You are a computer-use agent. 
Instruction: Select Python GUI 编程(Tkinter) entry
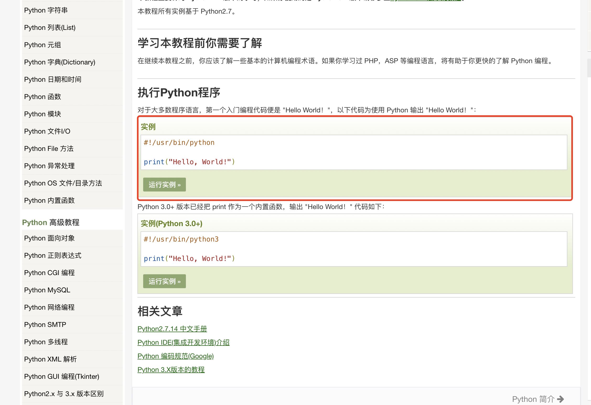point(62,376)
